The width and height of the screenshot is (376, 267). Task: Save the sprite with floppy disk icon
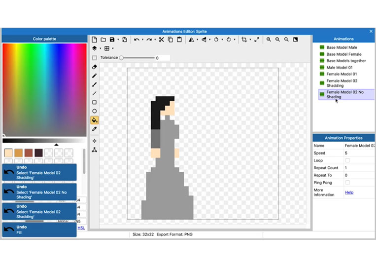tap(112, 39)
